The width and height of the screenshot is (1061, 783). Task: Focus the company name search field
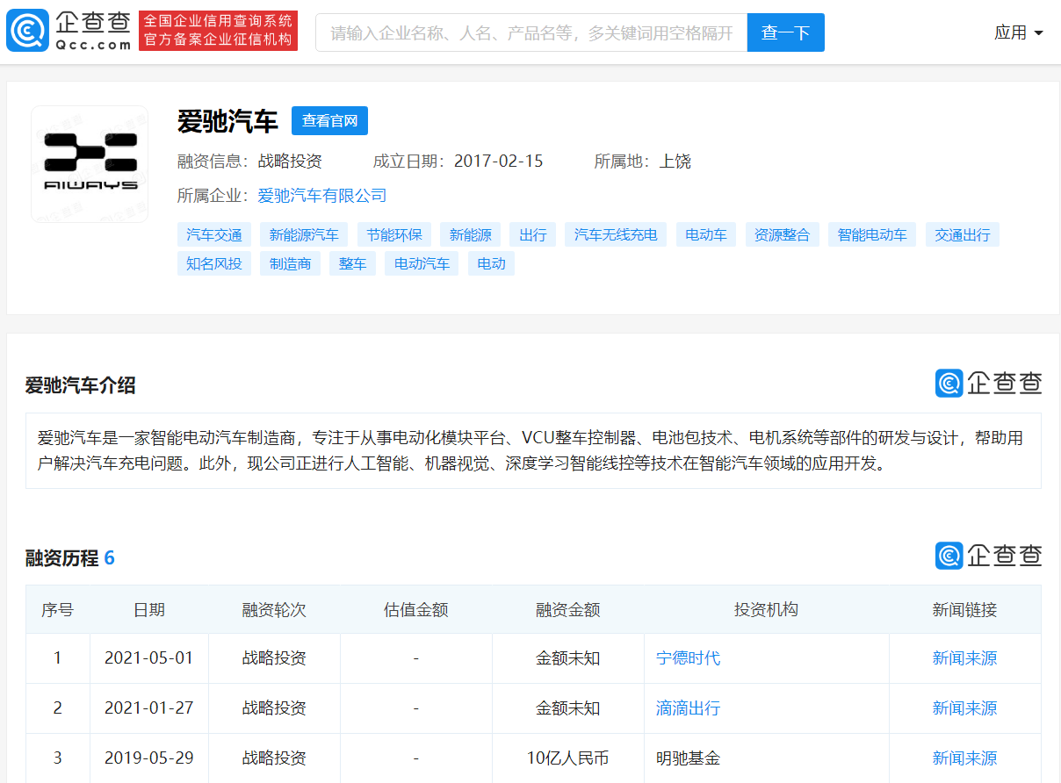(531, 32)
